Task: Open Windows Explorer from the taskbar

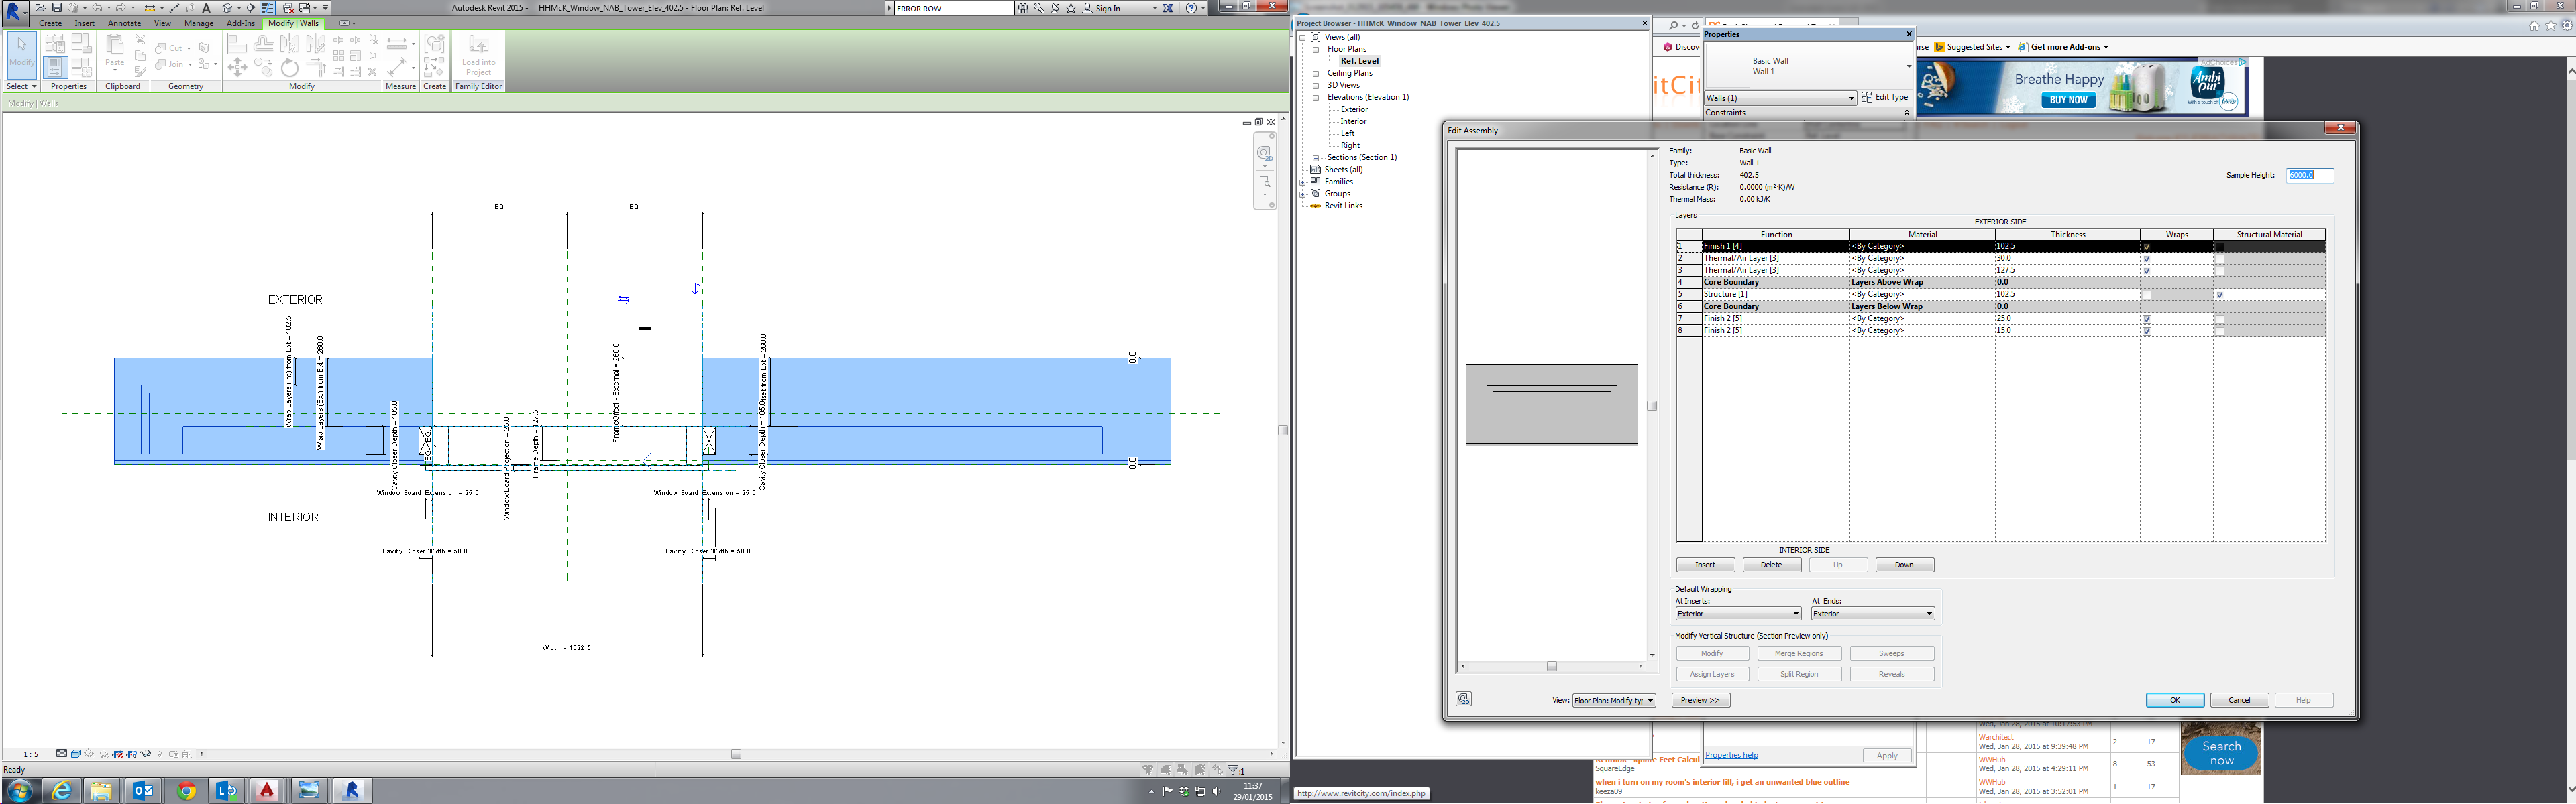Action: coord(102,790)
